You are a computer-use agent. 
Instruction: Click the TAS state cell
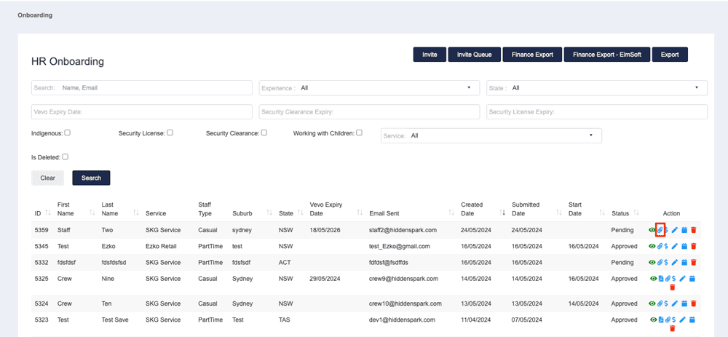[x=284, y=320]
